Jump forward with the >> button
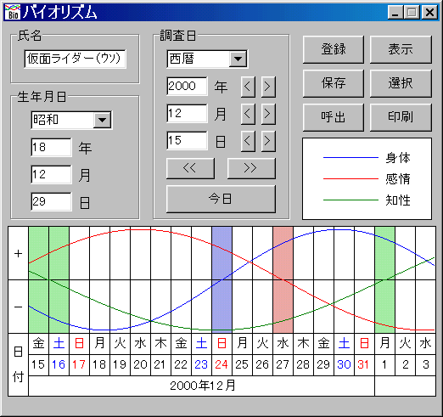 pyautogui.click(x=251, y=168)
